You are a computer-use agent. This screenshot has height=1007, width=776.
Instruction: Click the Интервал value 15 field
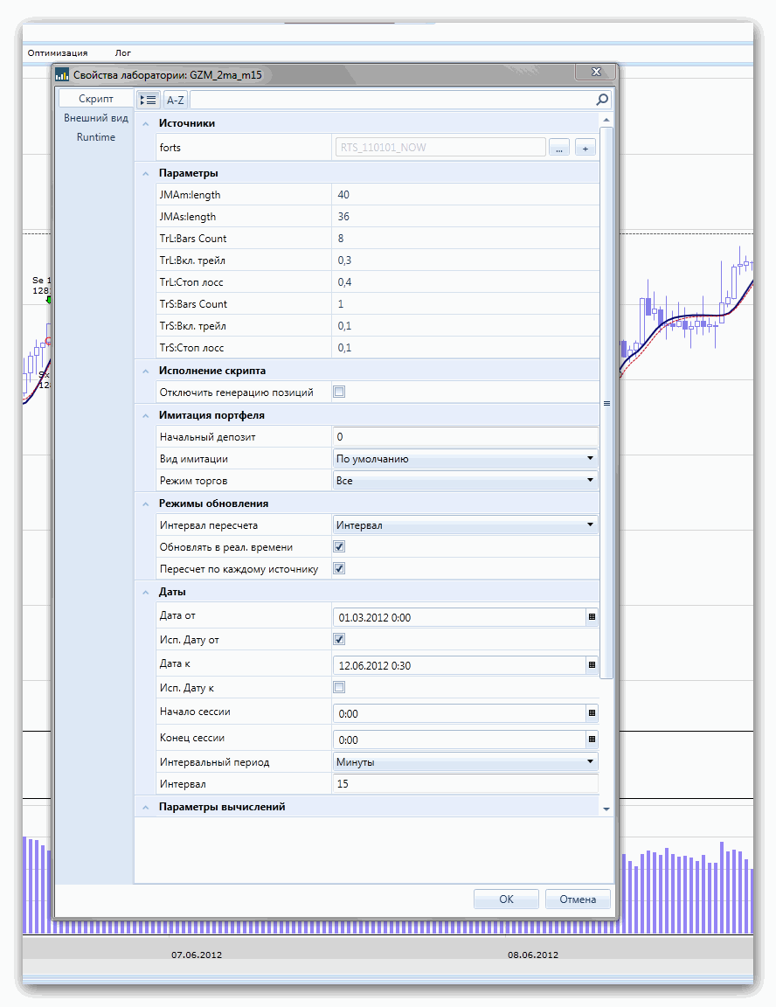coord(466,783)
